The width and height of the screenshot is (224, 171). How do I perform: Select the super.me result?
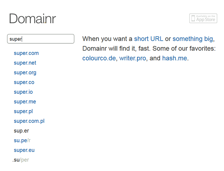point(25,102)
